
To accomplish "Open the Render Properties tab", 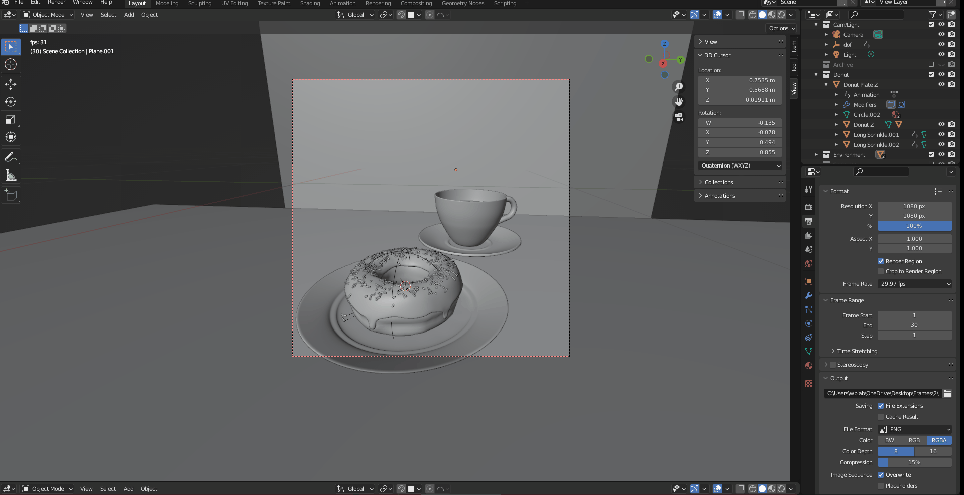I will [x=809, y=207].
